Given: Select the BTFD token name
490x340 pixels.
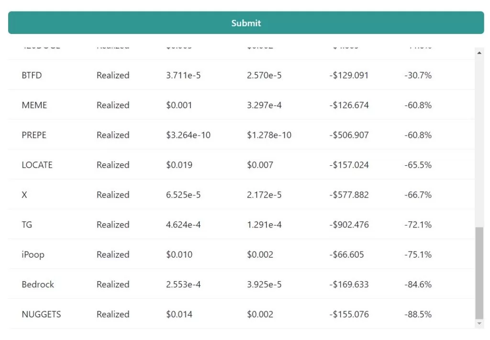Looking at the screenshot, I should point(32,75).
